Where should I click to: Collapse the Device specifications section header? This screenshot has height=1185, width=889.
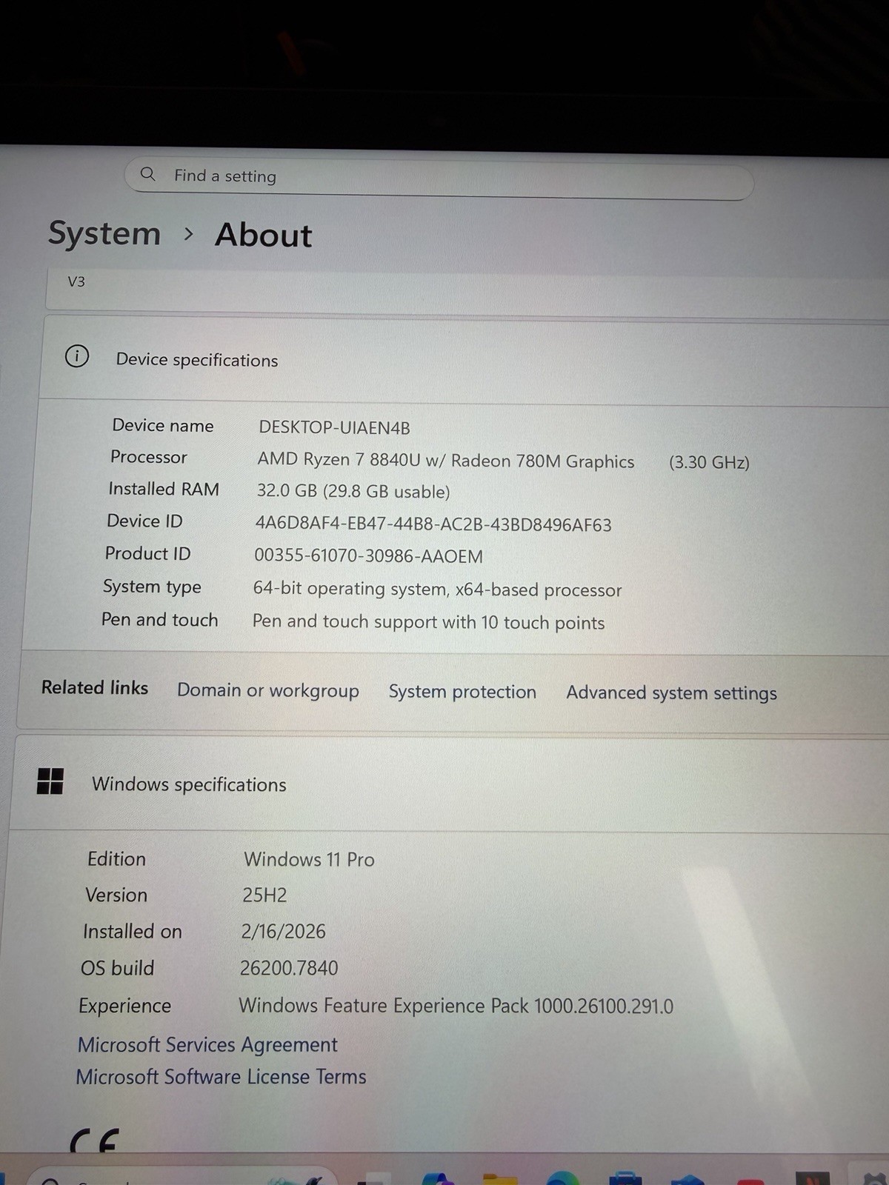tap(463, 359)
